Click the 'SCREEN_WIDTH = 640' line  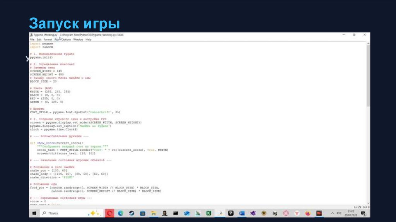tap(46, 71)
